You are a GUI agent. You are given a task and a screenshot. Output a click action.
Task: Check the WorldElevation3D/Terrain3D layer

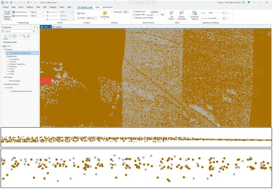(x=9, y=91)
